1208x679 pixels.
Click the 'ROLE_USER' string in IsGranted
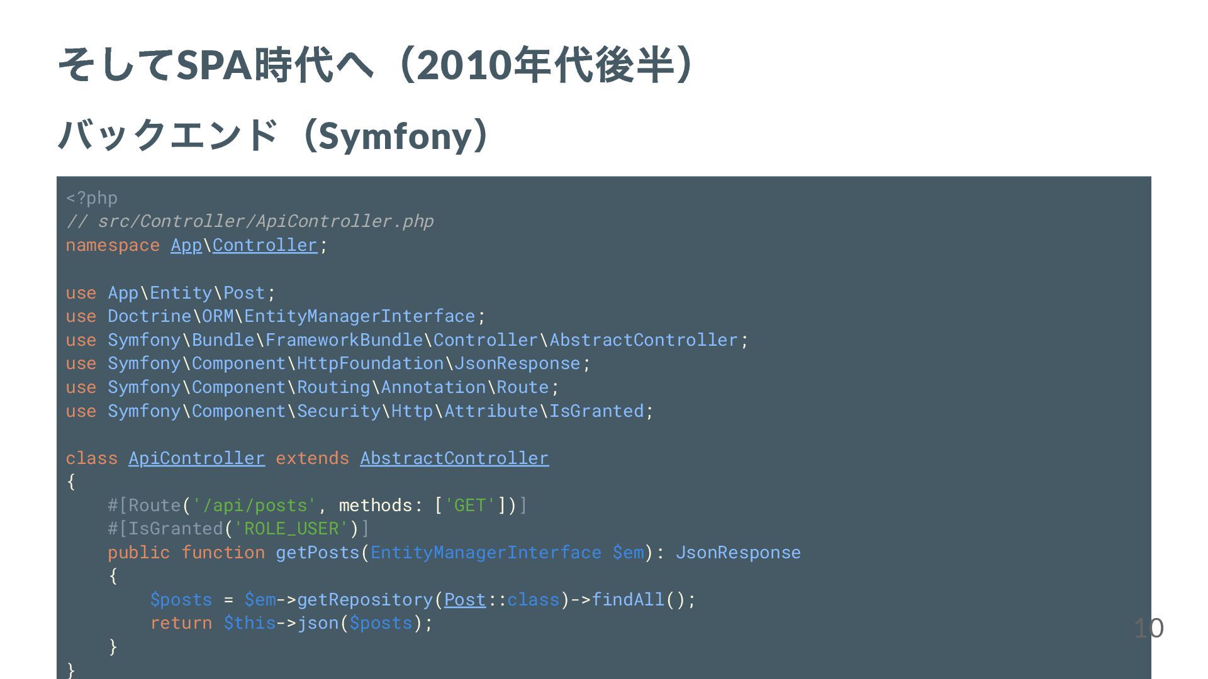tap(291, 529)
